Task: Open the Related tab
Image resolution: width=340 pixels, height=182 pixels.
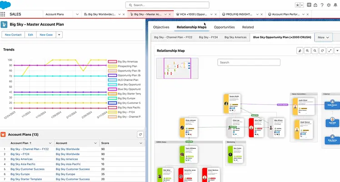Action: tap(248, 27)
